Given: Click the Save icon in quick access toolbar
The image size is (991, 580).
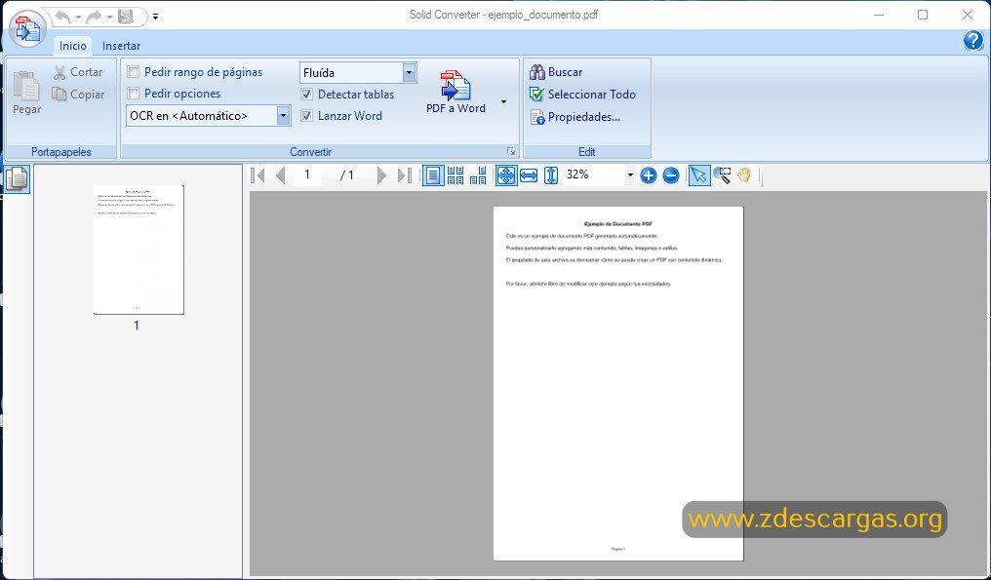Looking at the screenshot, I should click(x=126, y=18).
